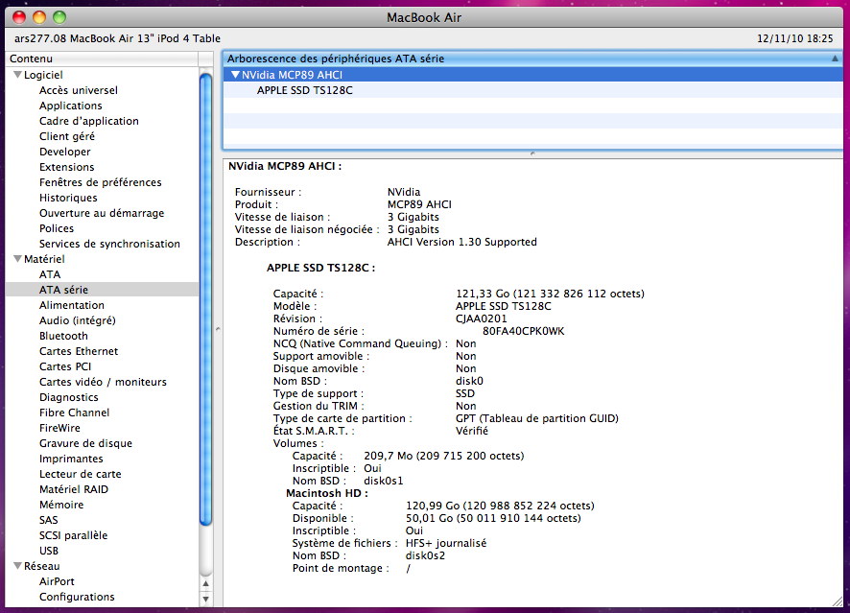Viewport: 850px width, 613px height.
Task: Show the Extensions list
Action: click(x=67, y=167)
